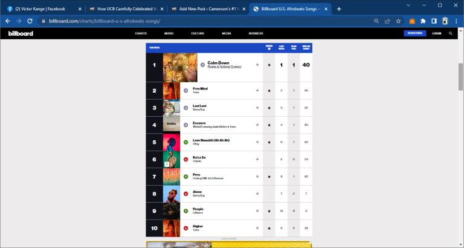Click the Login link in header

tap(437, 33)
